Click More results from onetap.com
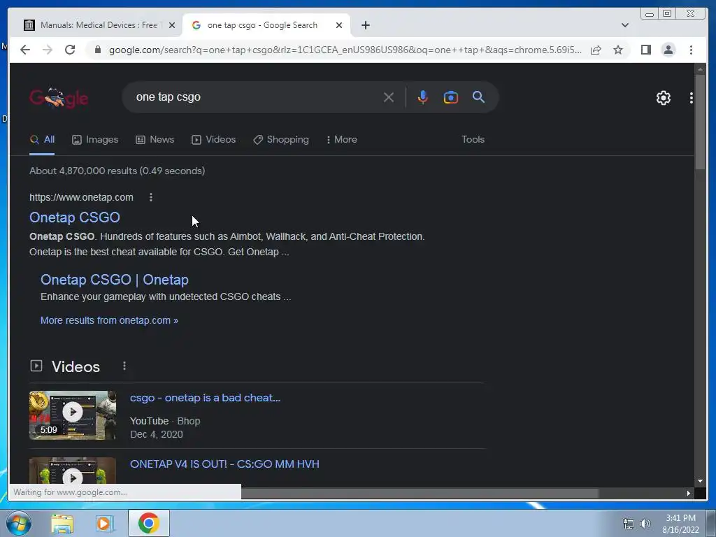The width and height of the screenshot is (716, 537). 109,320
